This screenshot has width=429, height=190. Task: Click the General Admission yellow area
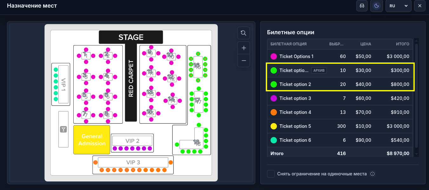[x=92, y=140]
